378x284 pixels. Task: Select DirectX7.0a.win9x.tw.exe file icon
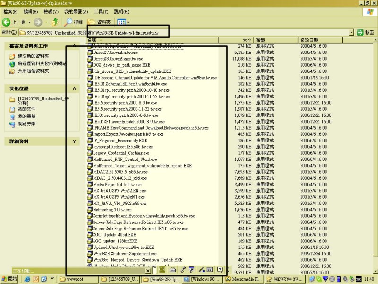point(90,53)
